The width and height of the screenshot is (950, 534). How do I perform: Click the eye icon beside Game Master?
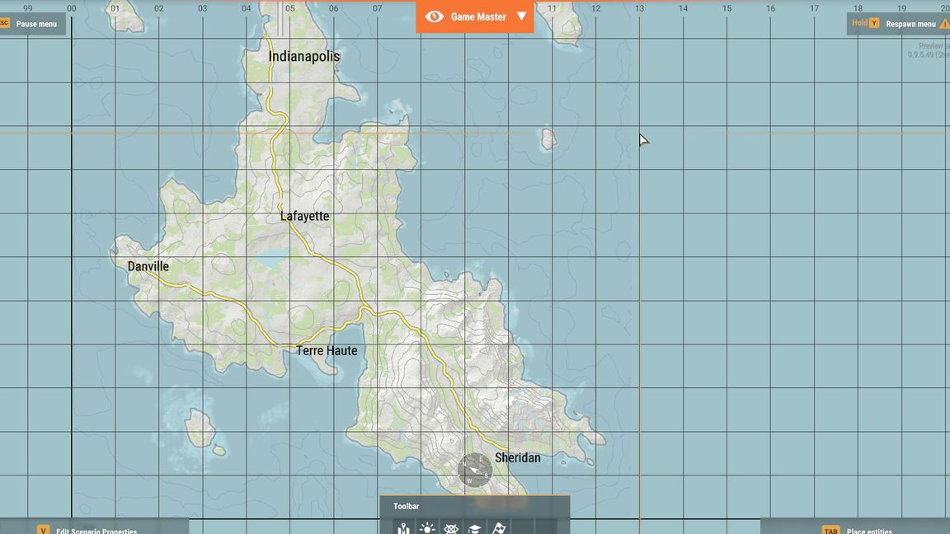click(435, 16)
